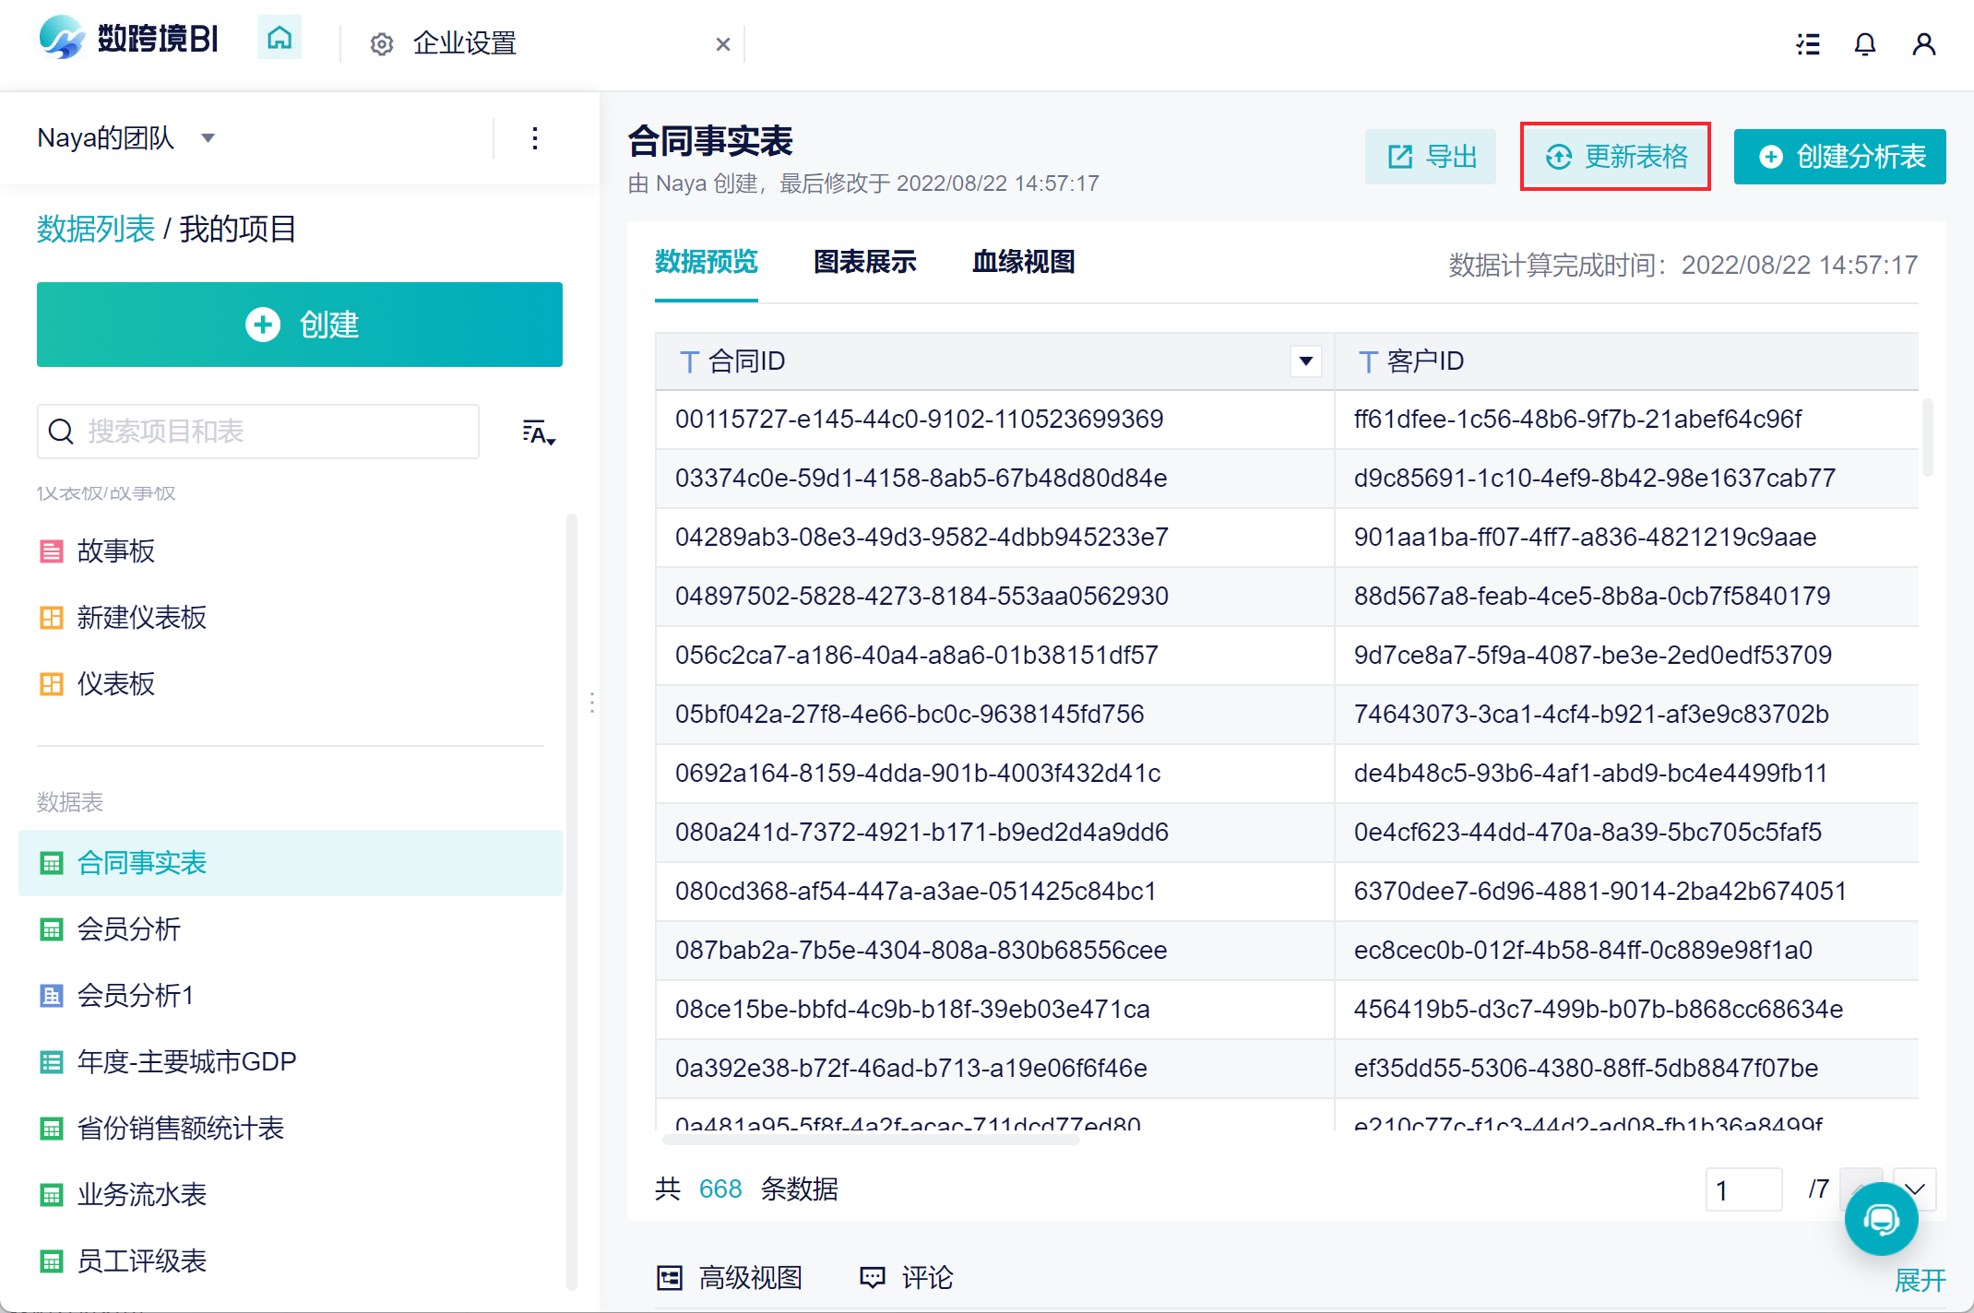Switch to the 图表展示 tab

(864, 263)
